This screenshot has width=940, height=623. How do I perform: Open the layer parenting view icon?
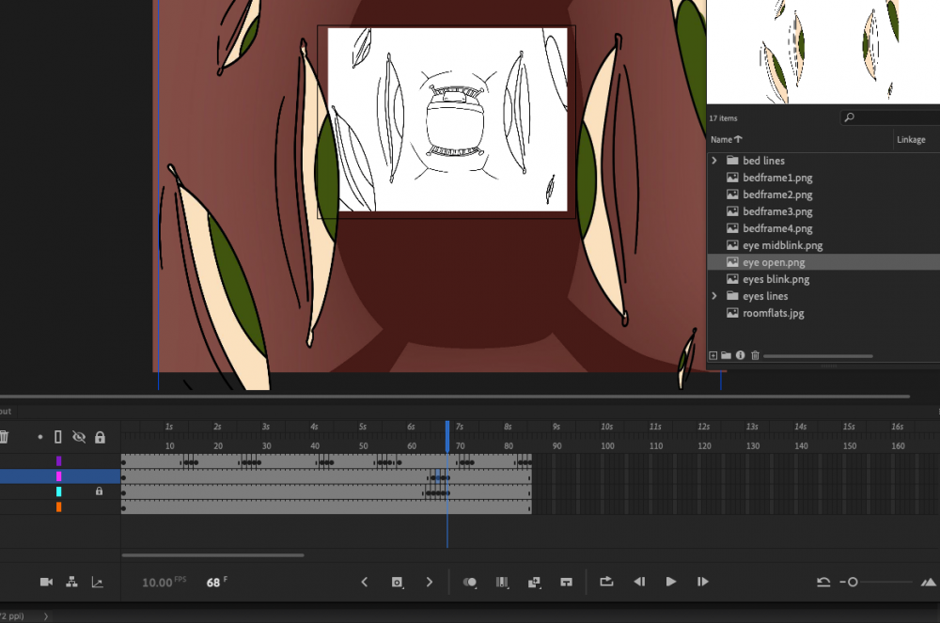71,583
